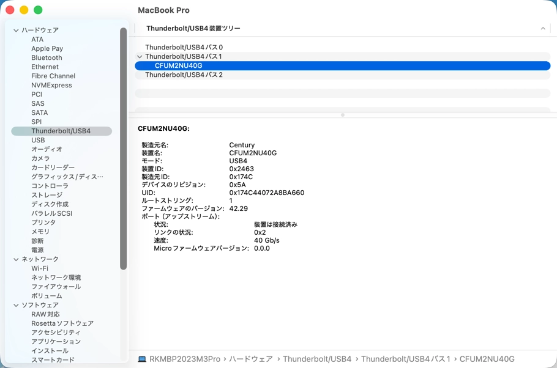The height and width of the screenshot is (368, 557).
Task: Collapse the ハードウェア section in sidebar
Action: click(x=16, y=30)
